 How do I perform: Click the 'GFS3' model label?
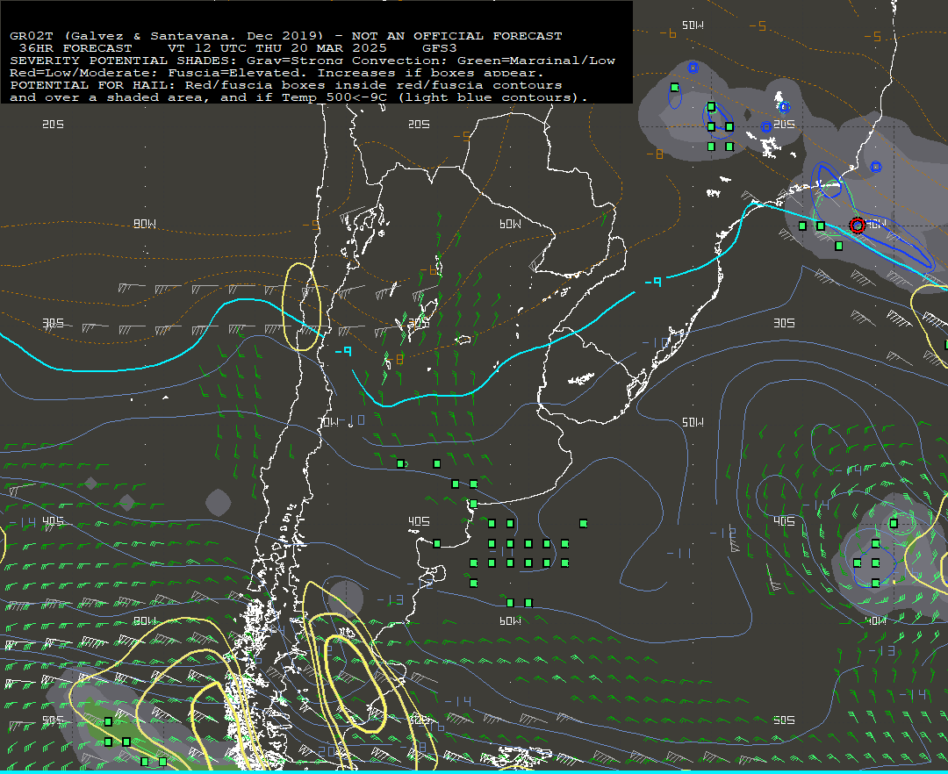pyautogui.click(x=440, y=47)
